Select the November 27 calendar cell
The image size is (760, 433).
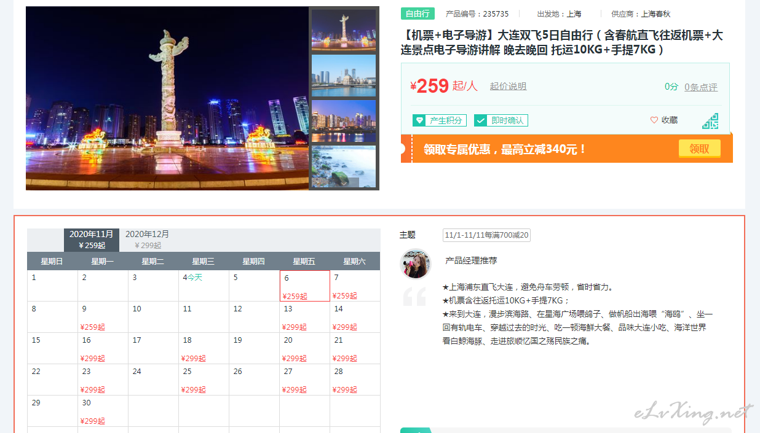tap(305, 380)
